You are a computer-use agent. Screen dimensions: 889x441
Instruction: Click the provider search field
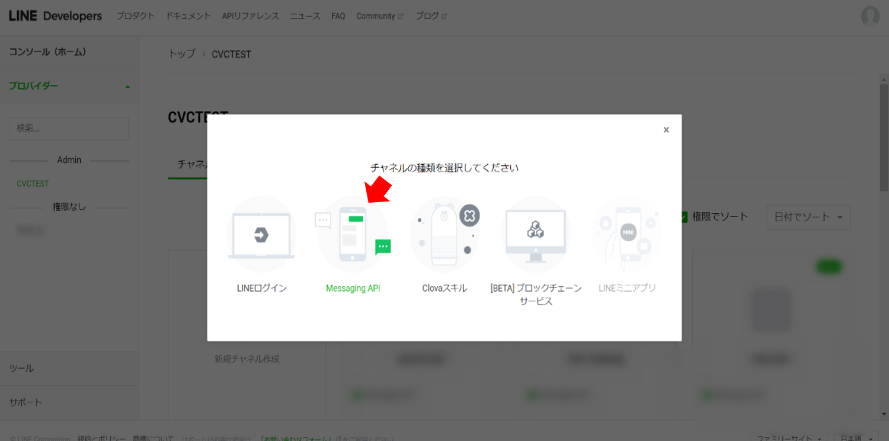tap(69, 129)
